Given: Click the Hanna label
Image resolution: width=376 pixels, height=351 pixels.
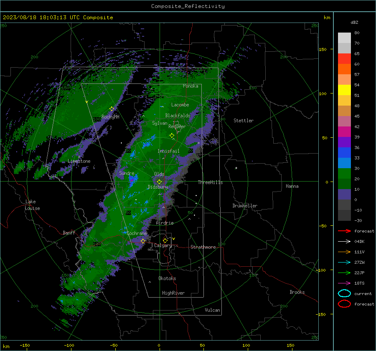Looking at the screenshot, I should coord(292,186).
